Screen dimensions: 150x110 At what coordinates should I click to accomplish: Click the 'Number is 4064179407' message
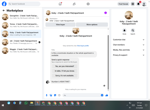point(61,82)
